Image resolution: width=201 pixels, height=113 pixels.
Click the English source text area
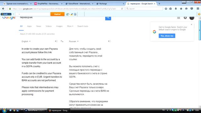coord(42,72)
